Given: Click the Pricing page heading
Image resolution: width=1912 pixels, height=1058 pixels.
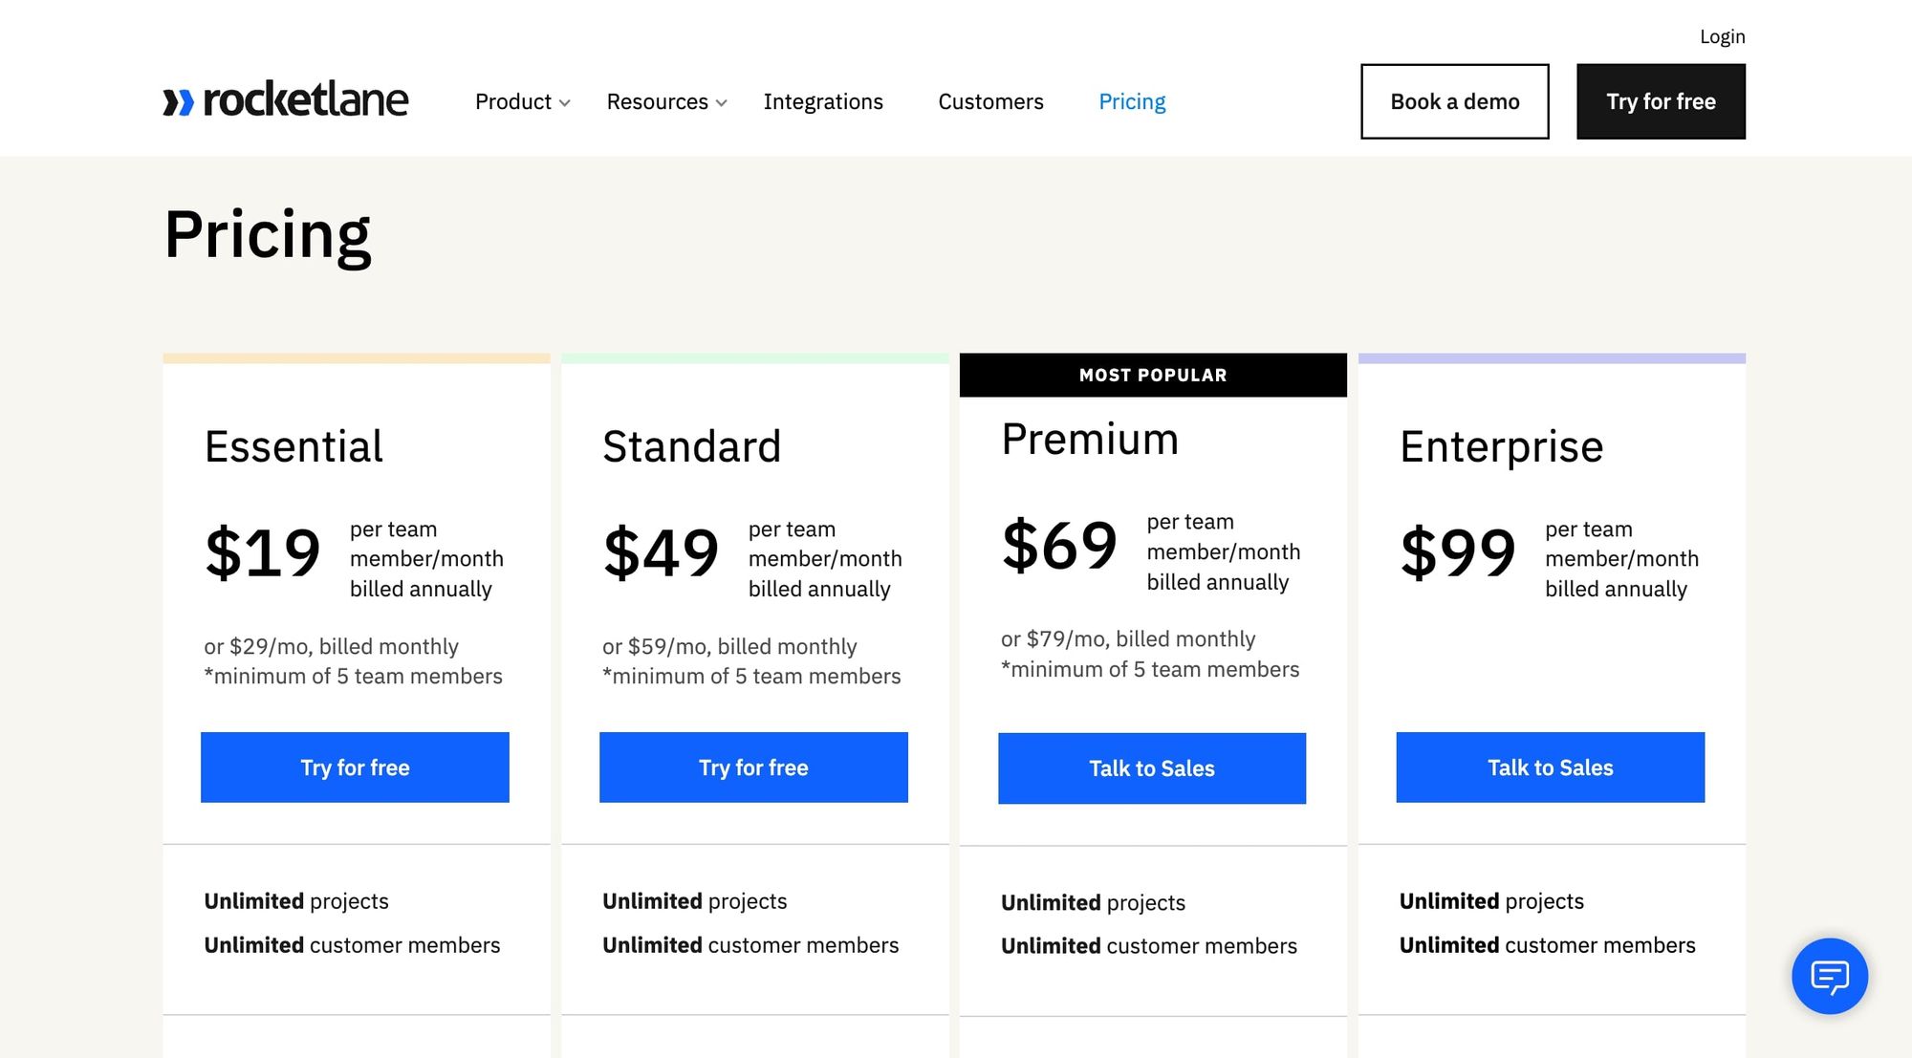Looking at the screenshot, I should tap(268, 234).
